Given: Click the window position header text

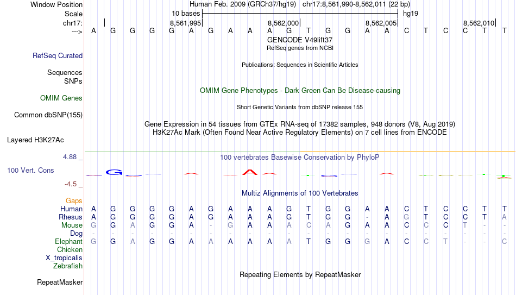Looking at the screenshot, I should tap(300, 4).
